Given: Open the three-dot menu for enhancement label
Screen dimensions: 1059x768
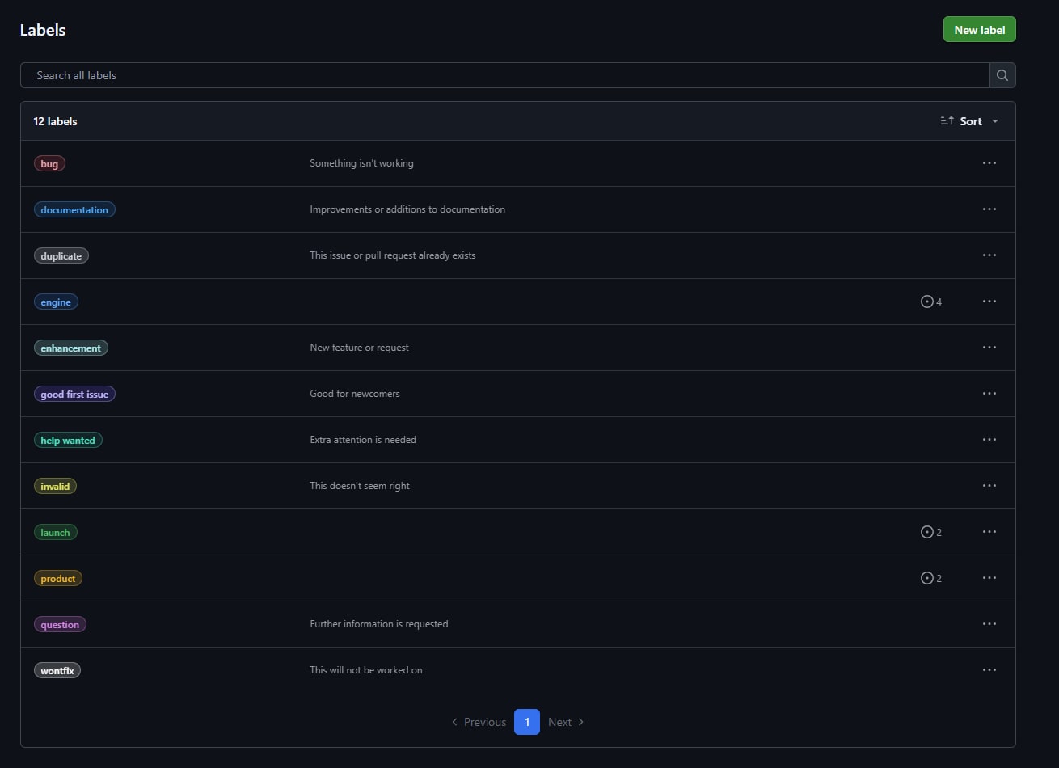Looking at the screenshot, I should (x=989, y=348).
